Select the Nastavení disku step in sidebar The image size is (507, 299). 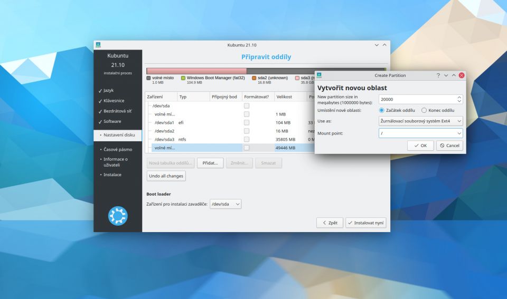(x=118, y=135)
